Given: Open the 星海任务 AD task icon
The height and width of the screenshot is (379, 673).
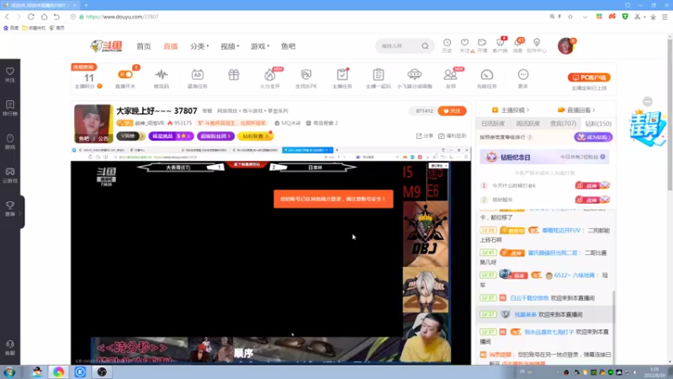Looking at the screenshot, I should (x=198, y=77).
